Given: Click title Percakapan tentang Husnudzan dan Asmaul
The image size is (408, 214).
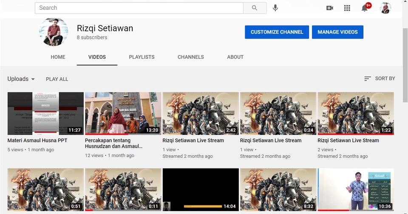Looking at the screenshot, I should point(113,143).
